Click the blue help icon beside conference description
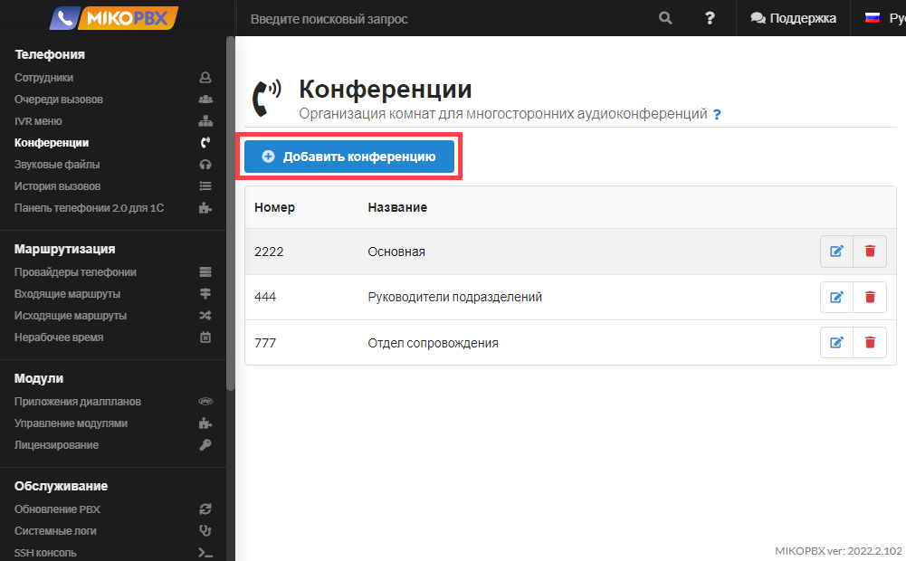The image size is (906, 561). [x=717, y=115]
